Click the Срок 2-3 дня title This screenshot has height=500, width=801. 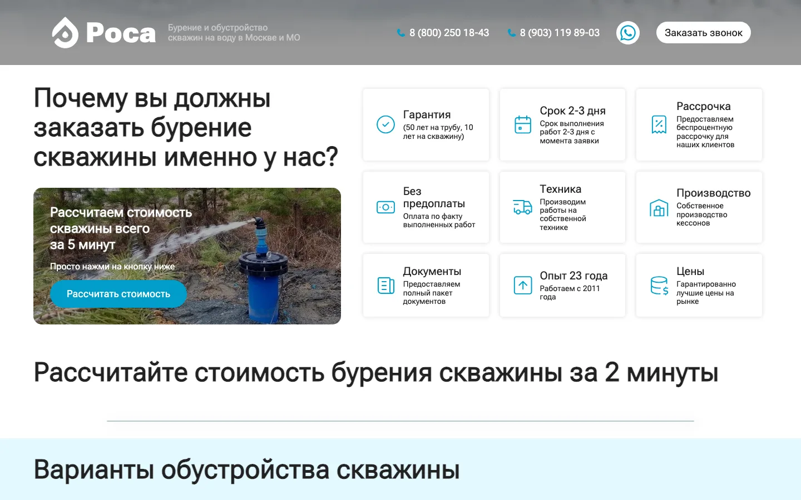click(572, 111)
